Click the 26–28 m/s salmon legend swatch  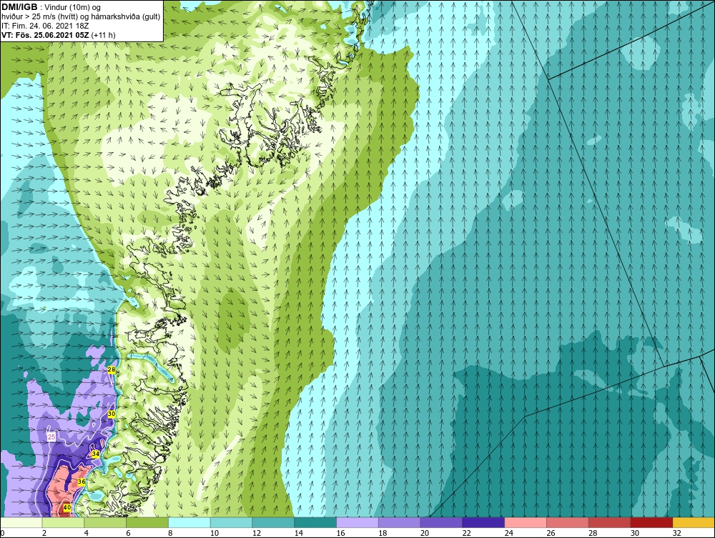click(x=567, y=522)
